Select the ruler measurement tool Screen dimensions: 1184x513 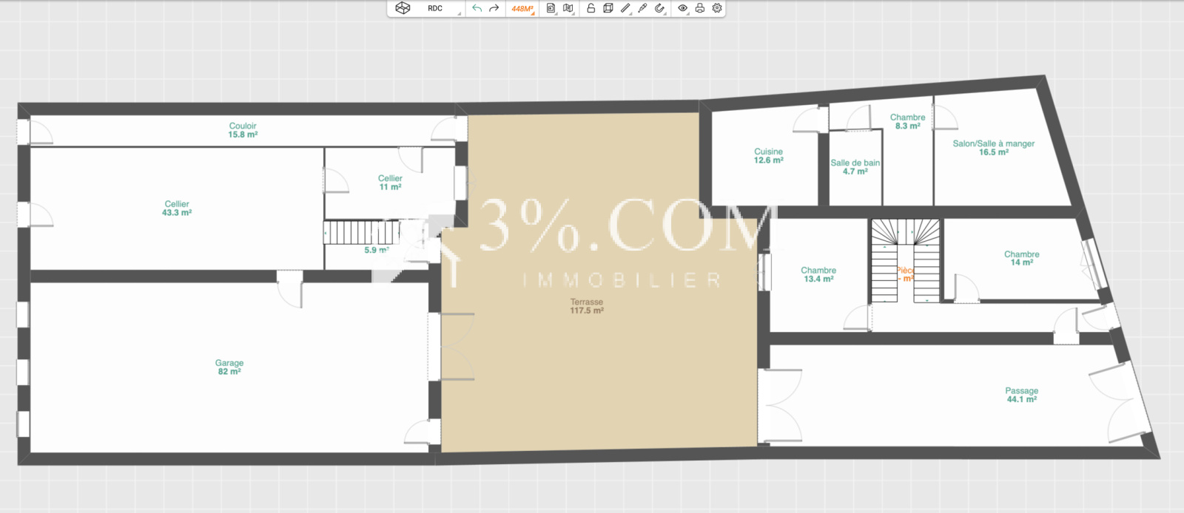coord(625,8)
